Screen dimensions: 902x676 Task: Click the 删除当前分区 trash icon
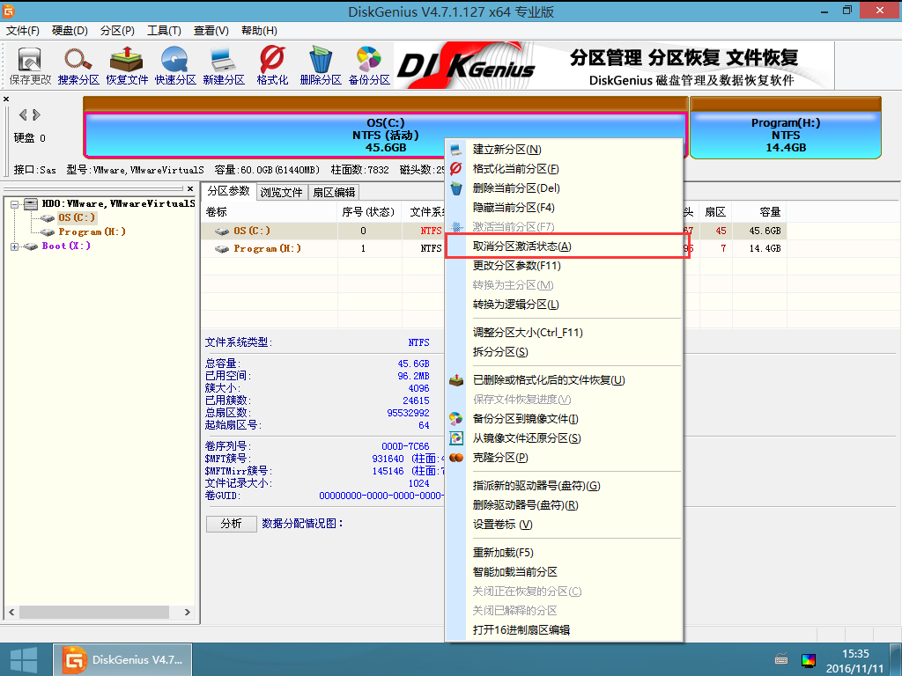pyautogui.click(x=456, y=188)
